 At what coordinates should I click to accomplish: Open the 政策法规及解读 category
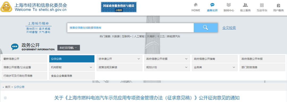pyautogui.click(x=120, y=67)
